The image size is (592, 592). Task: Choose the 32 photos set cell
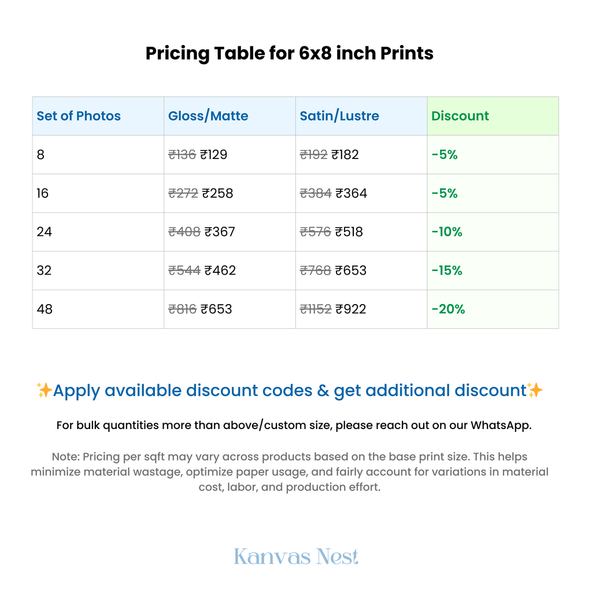(44, 270)
